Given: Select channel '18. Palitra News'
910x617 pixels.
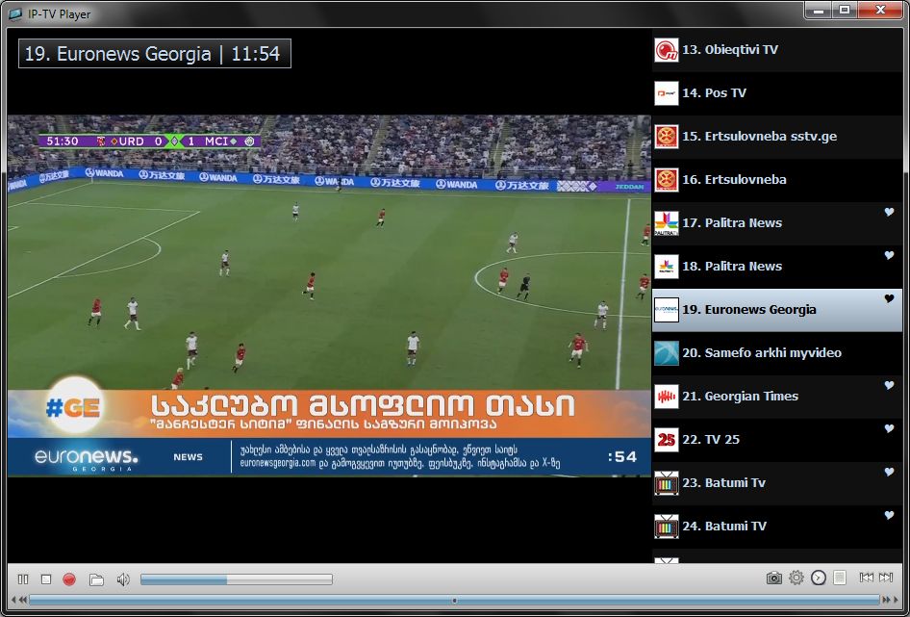Looking at the screenshot, I should (x=777, y=267).
